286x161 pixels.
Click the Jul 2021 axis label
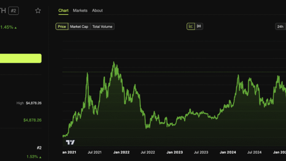94,152
